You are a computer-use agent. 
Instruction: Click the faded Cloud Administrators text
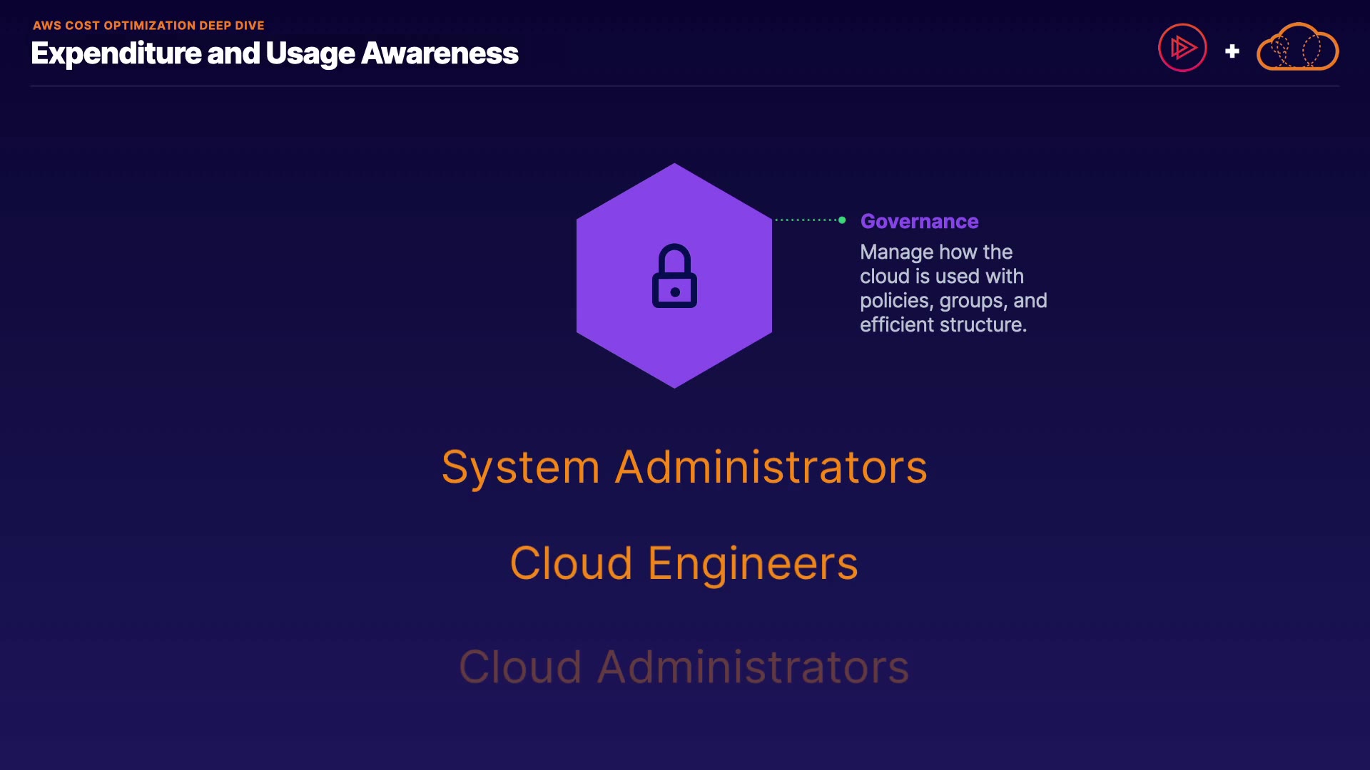click(x=684, y=667)
